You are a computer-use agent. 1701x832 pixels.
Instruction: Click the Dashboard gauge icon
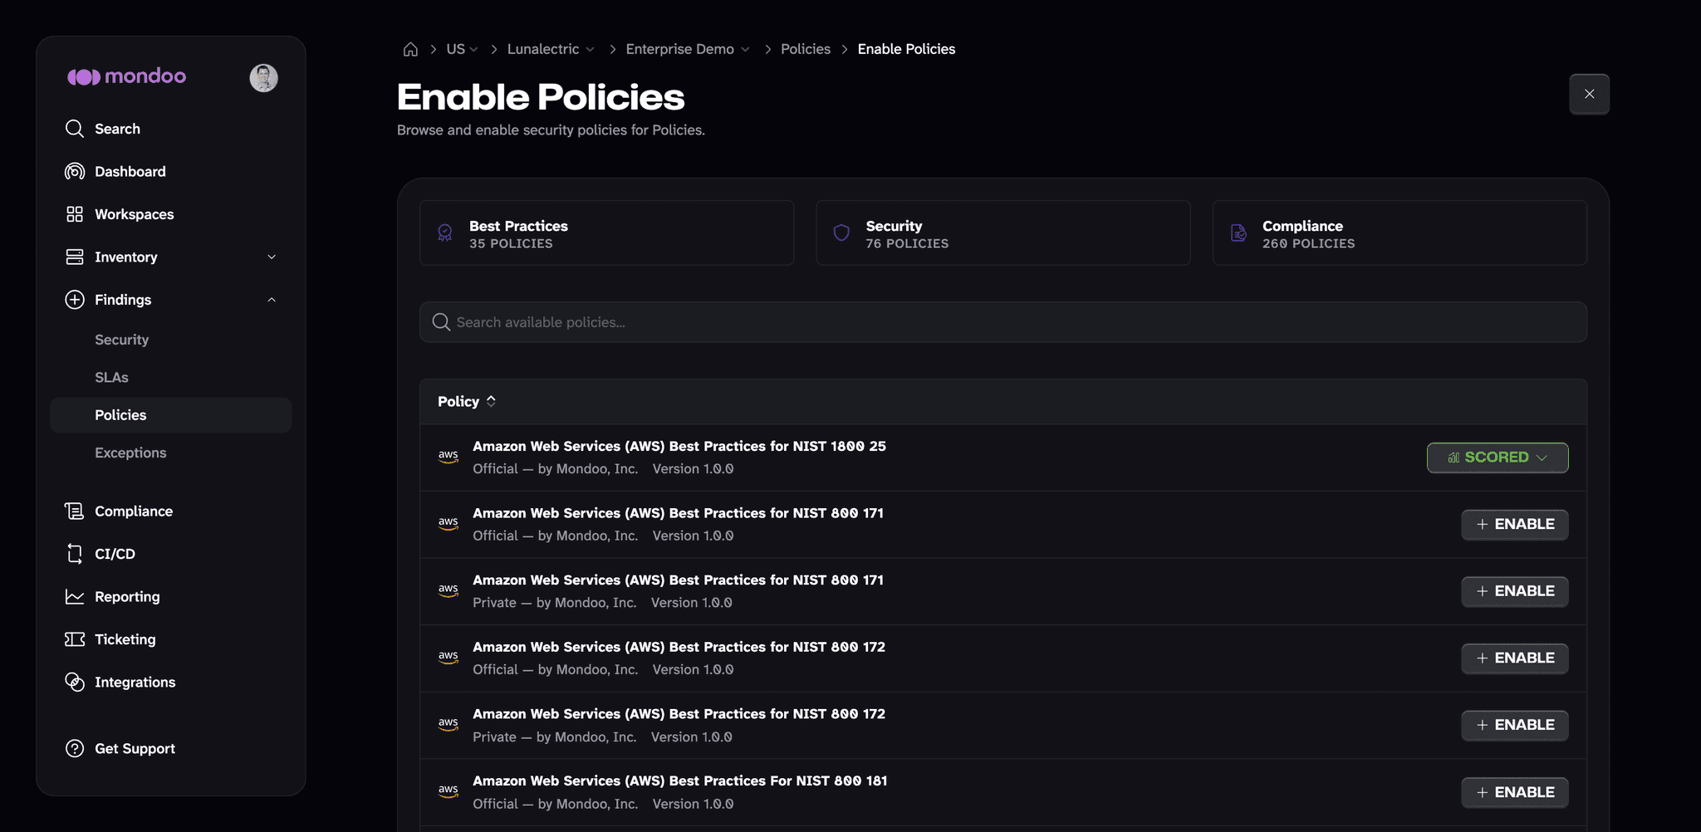[x=75, y=171]
